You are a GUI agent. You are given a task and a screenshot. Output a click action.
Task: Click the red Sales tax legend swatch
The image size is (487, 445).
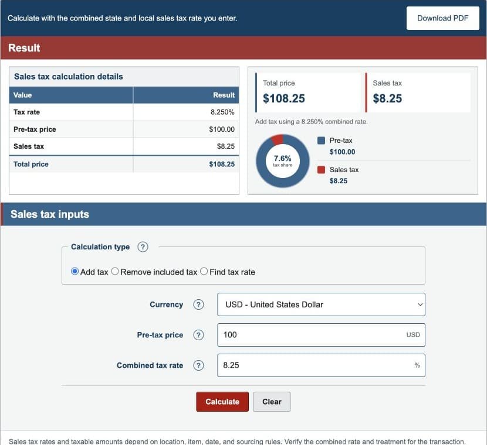pyautogui.click(x=321, y=170)
